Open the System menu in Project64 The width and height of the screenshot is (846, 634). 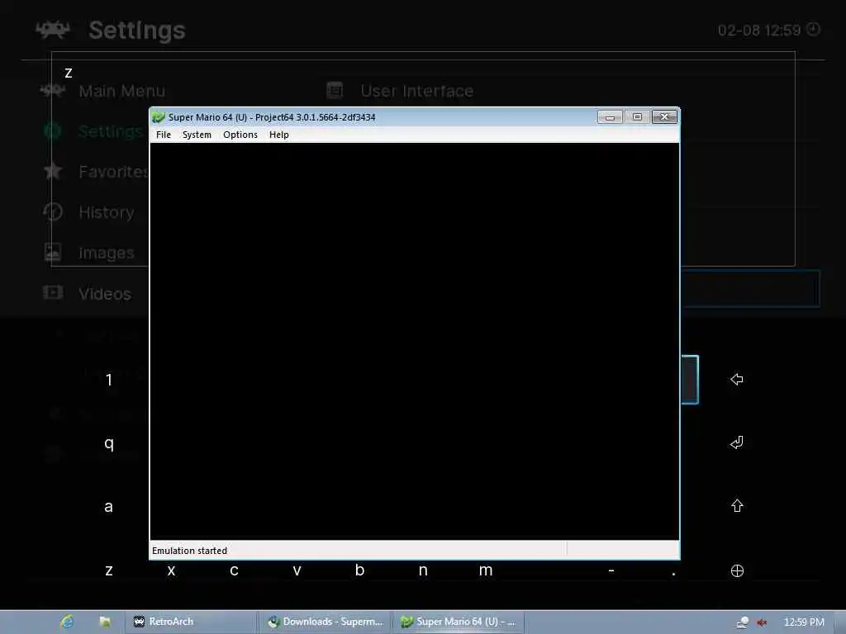pos(197,135)
